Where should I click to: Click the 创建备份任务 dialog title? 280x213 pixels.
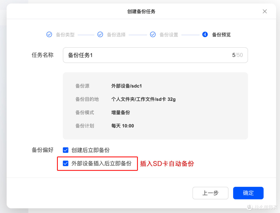(141, 11)
